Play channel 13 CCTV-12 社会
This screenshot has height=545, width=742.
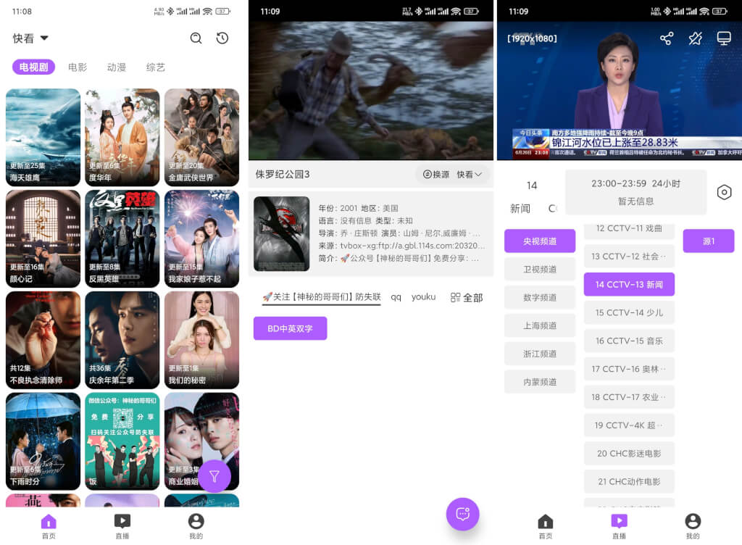pos(629,257)
